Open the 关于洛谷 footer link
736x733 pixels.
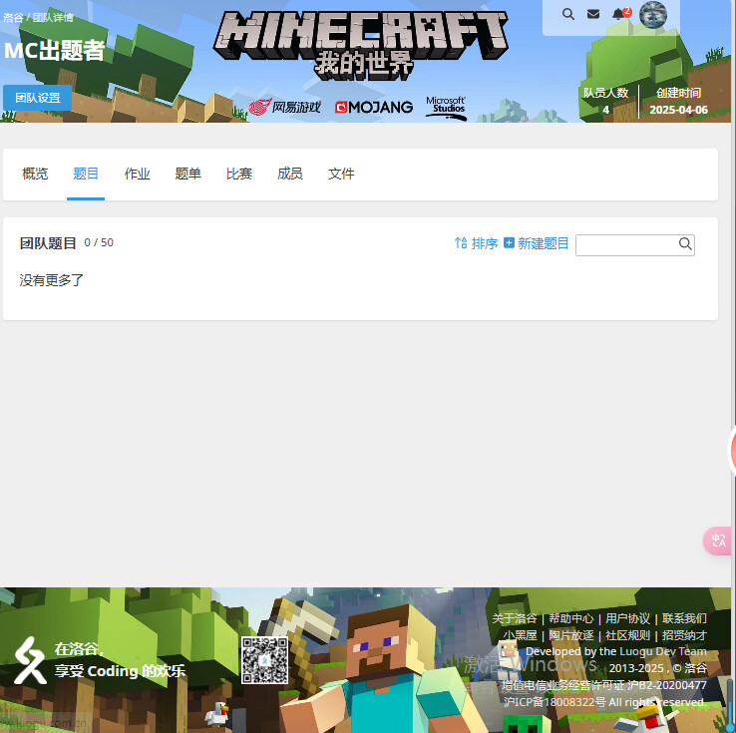click(x=515, y=618)
